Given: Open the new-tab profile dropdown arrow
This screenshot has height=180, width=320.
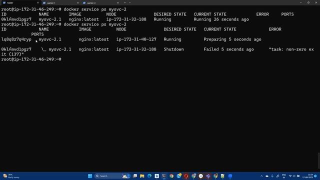Looking at the screenshot, I should point(130,3).
